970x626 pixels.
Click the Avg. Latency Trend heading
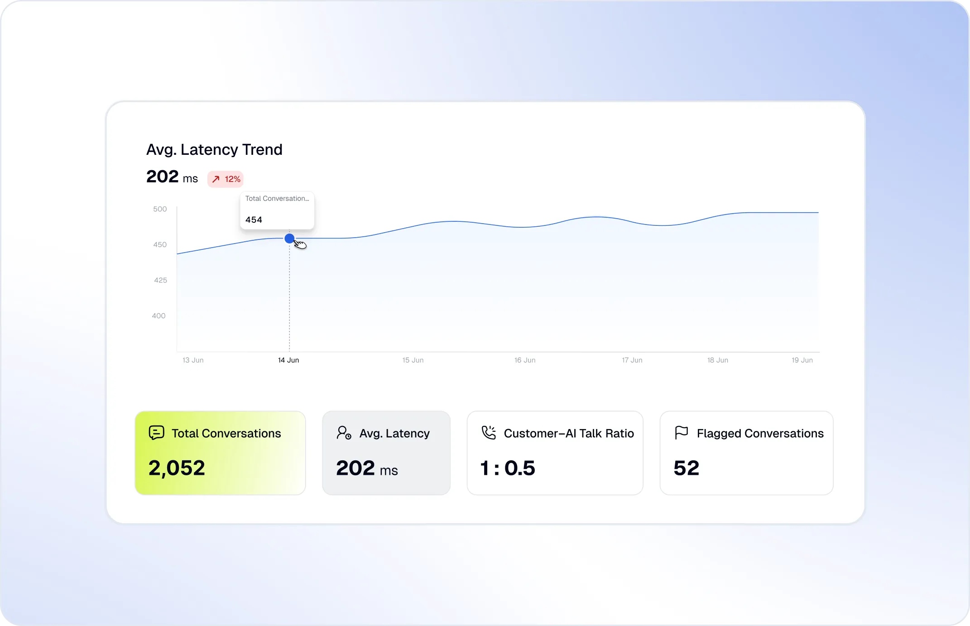tap(214, 149)
